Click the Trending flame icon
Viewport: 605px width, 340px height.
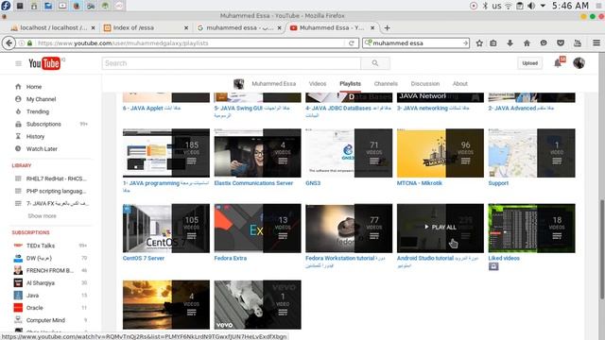(18, 111)
